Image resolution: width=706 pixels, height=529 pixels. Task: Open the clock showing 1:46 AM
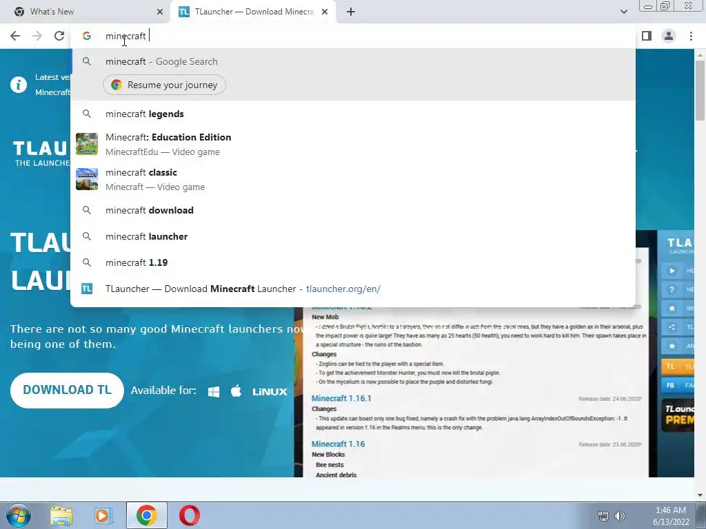(671, 516)
